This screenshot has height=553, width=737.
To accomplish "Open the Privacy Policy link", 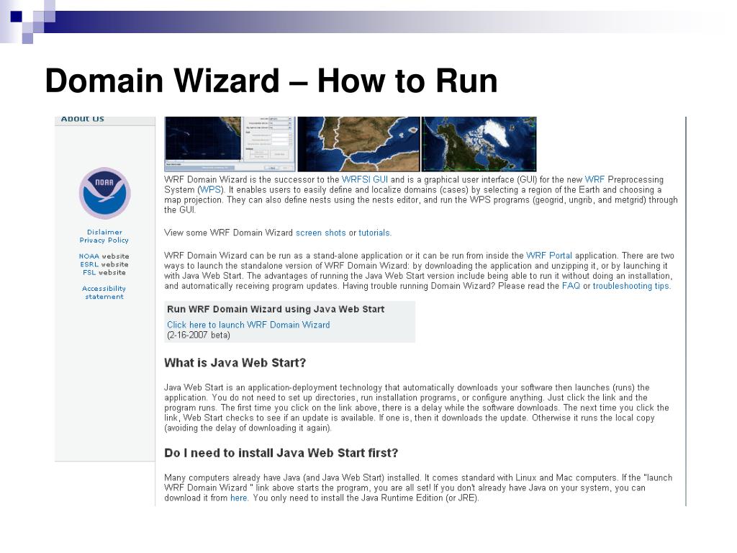I will pyautogui.click(x=104, y=240).
